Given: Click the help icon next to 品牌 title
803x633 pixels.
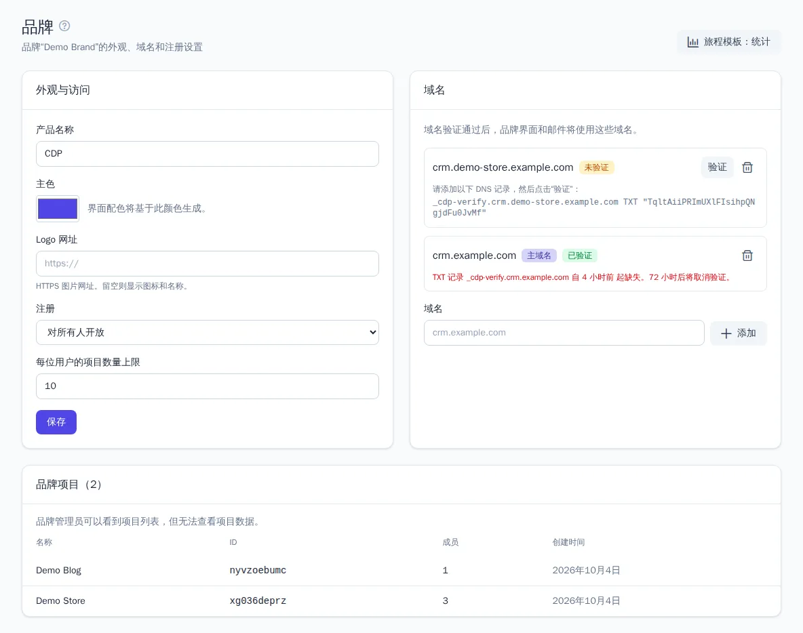Looking at the screenshot, I should click(x=64, y=26).
